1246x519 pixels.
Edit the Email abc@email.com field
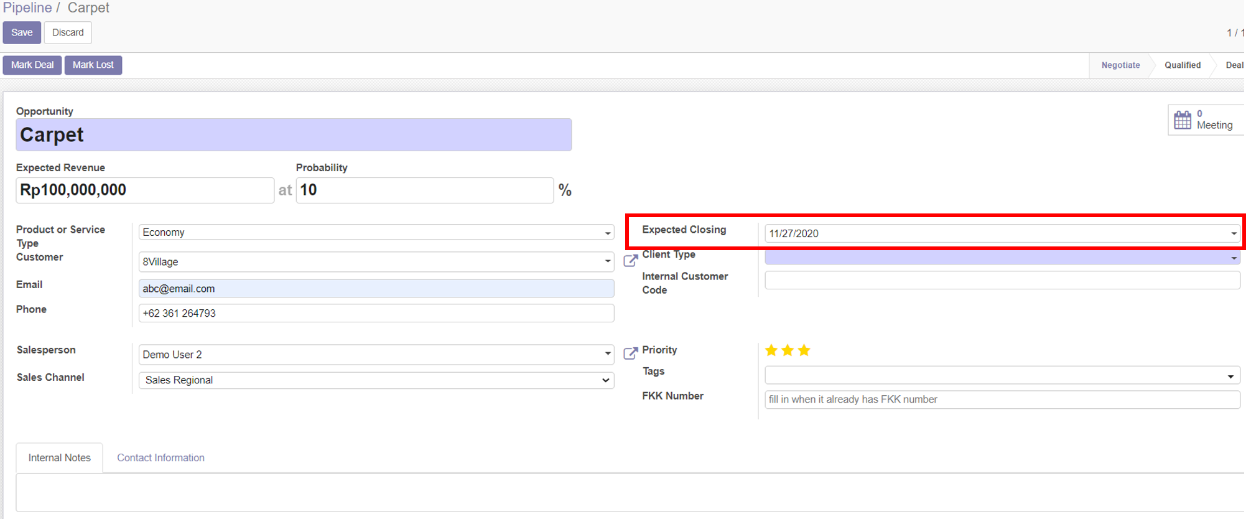(376, 289)
